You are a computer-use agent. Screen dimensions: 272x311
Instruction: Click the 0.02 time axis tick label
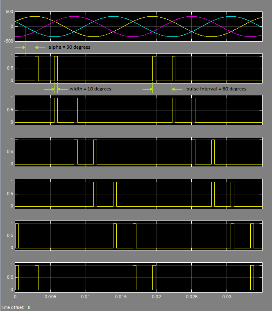point(156,297)
